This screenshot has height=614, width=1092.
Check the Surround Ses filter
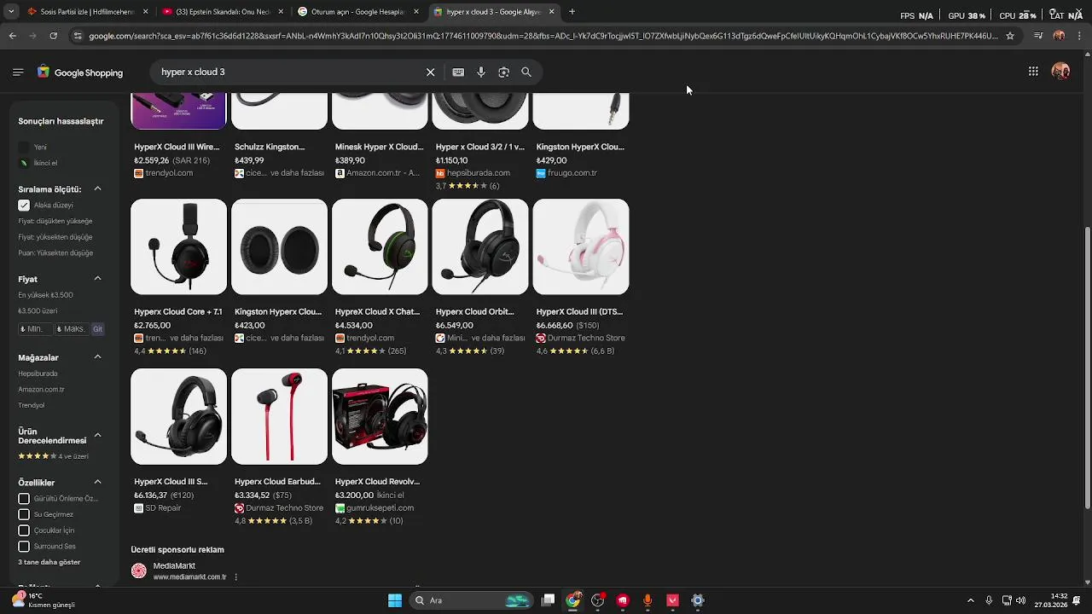tap(24, 547)
